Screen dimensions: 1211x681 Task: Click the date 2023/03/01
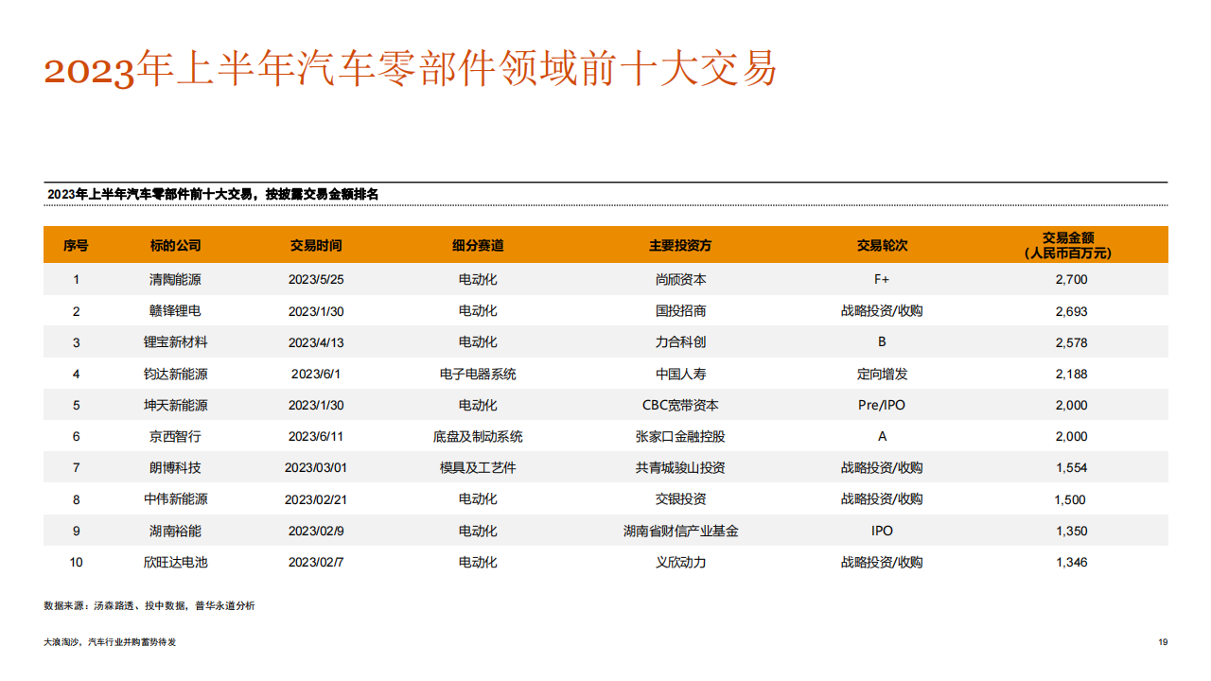(316, 467)
